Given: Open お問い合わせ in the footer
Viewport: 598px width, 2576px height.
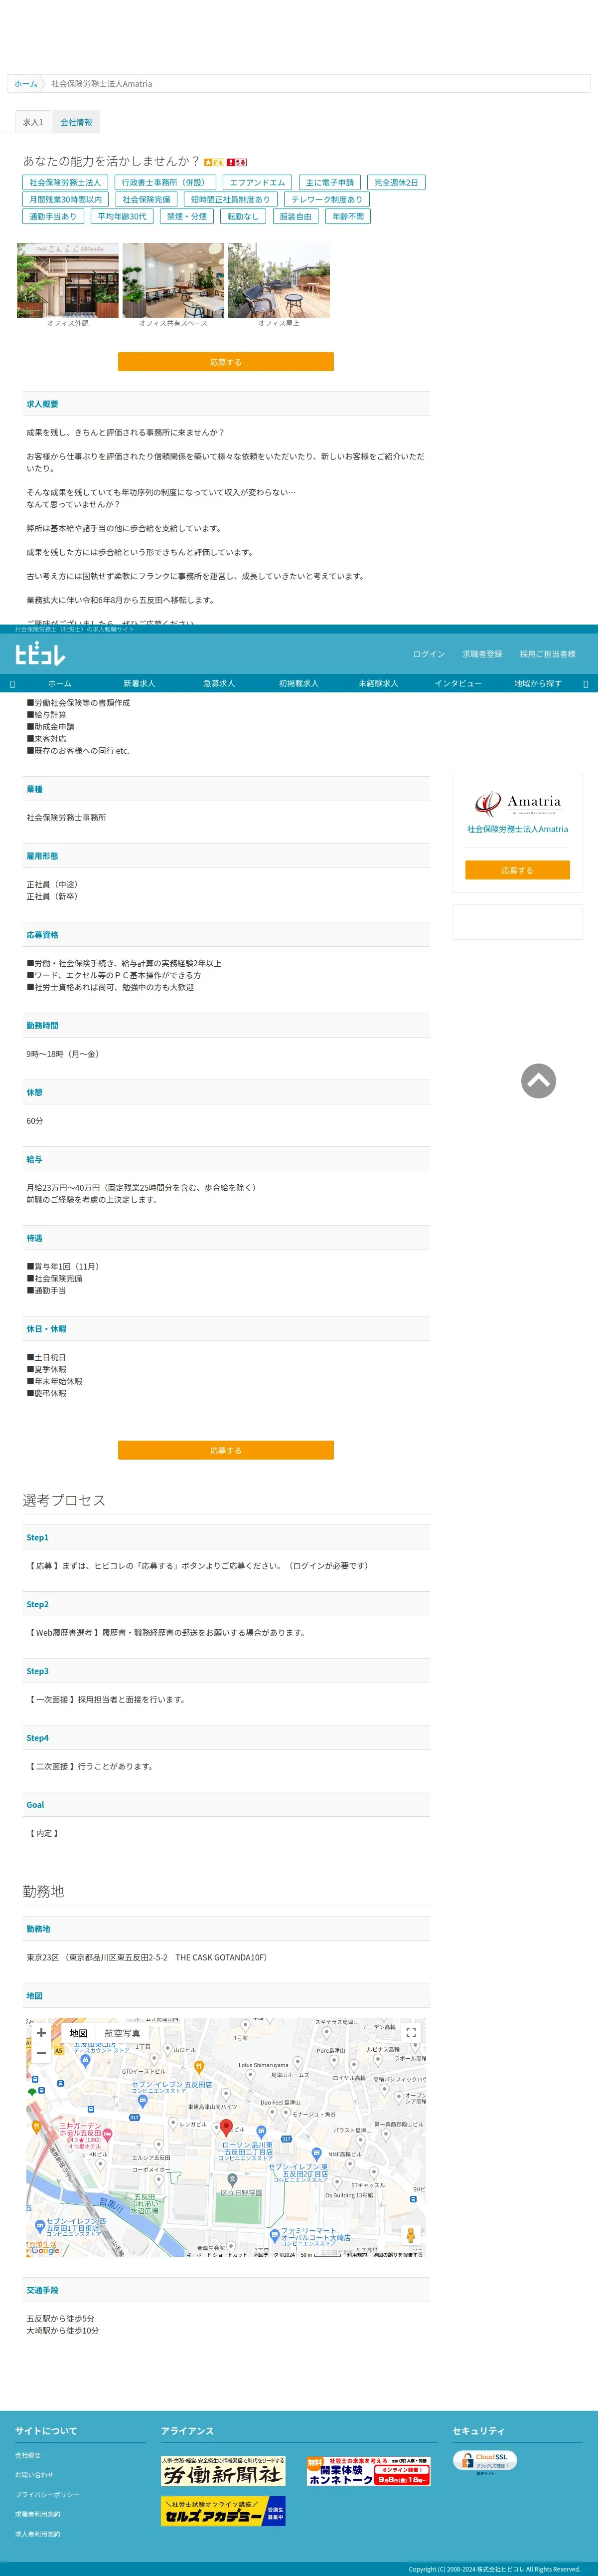Looking at the screenshot, I should coord(34,2475).
